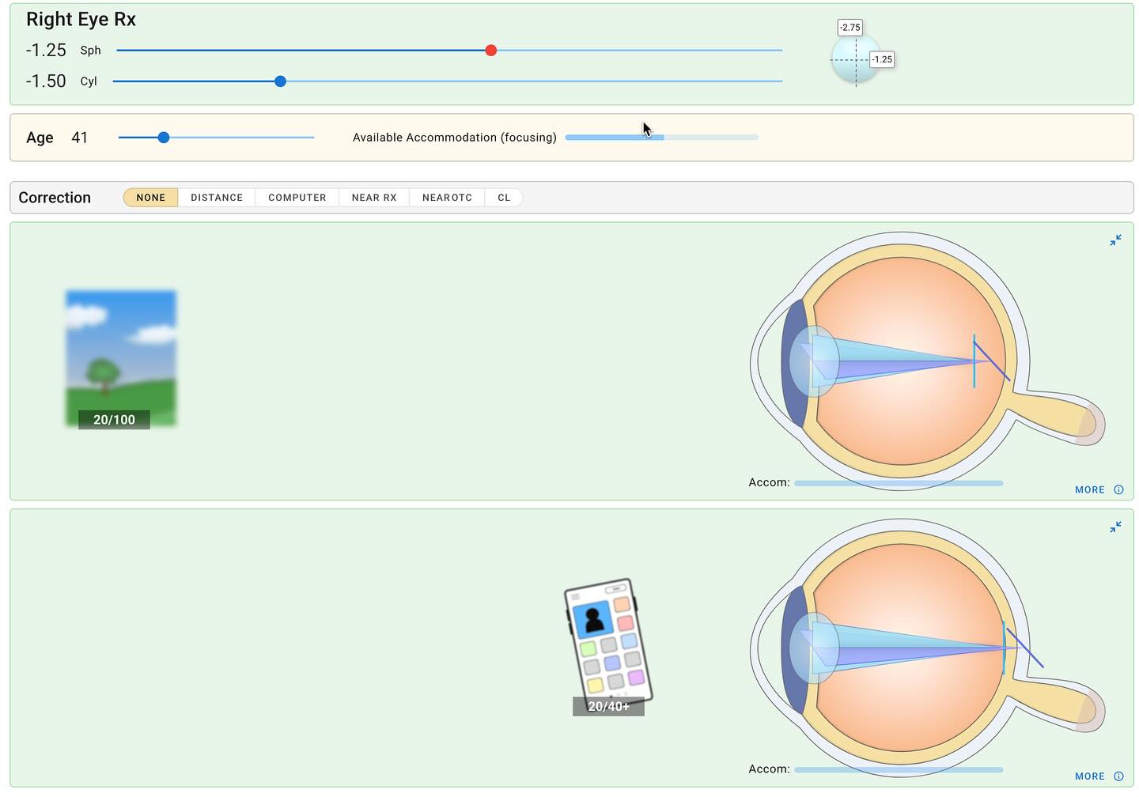
Task: Click the Accom bar under near eye
Action: (899, 769)
